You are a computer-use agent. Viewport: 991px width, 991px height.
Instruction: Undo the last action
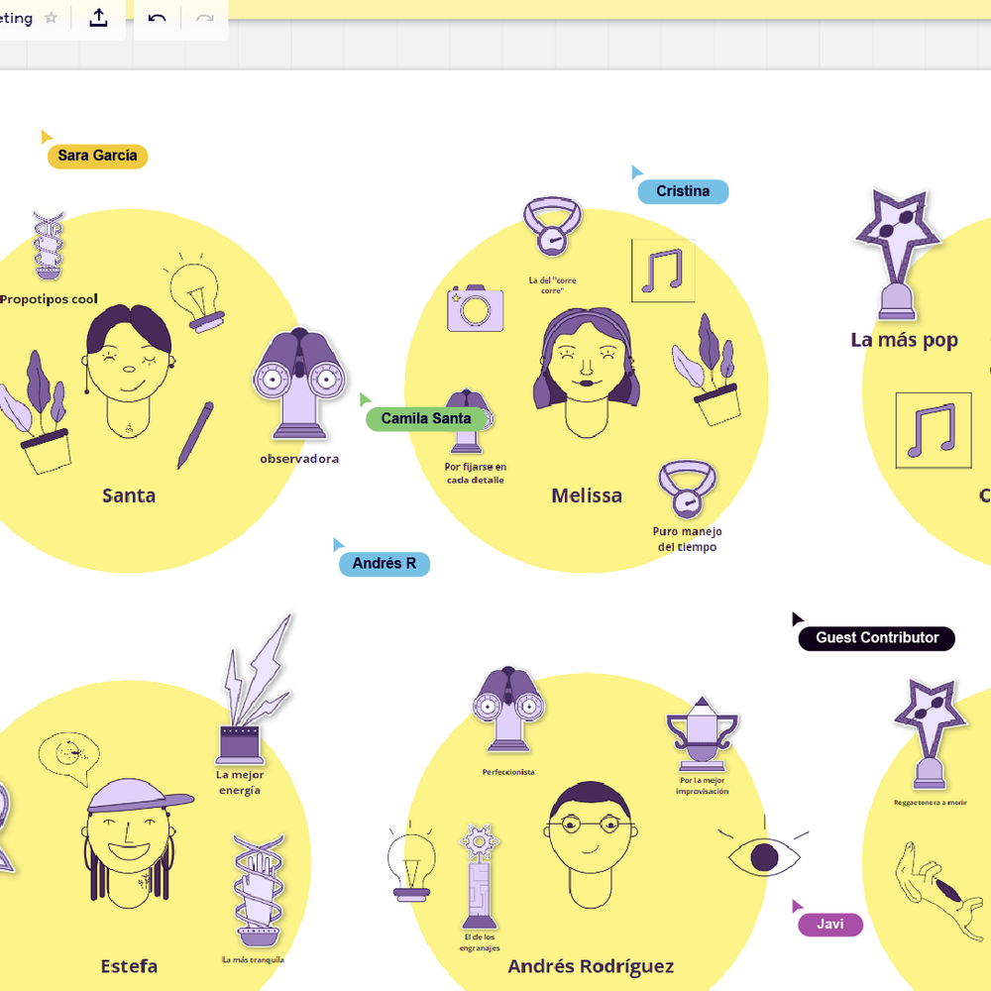point(157,18)
